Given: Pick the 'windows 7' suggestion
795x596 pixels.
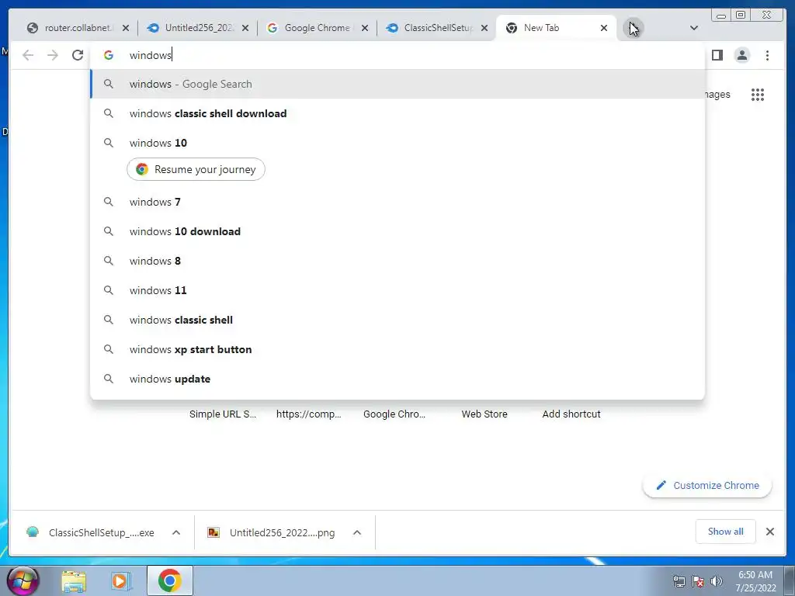Looking at the screenshot, I should click(397, 202).
